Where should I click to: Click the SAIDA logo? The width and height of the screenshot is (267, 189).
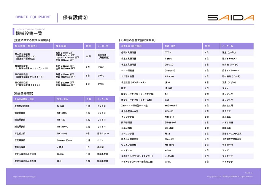click(x=230, y=18)
